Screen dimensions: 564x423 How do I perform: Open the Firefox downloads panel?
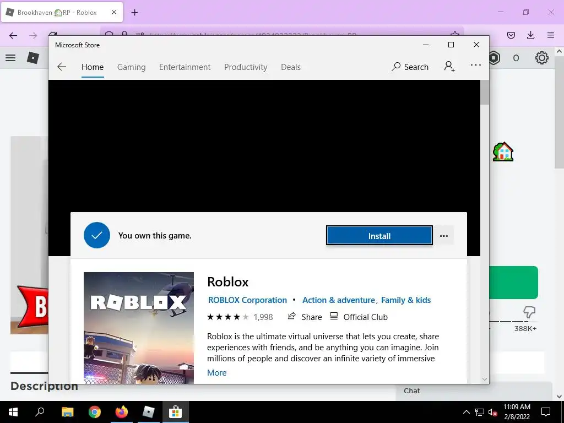(x=530, y=35)
